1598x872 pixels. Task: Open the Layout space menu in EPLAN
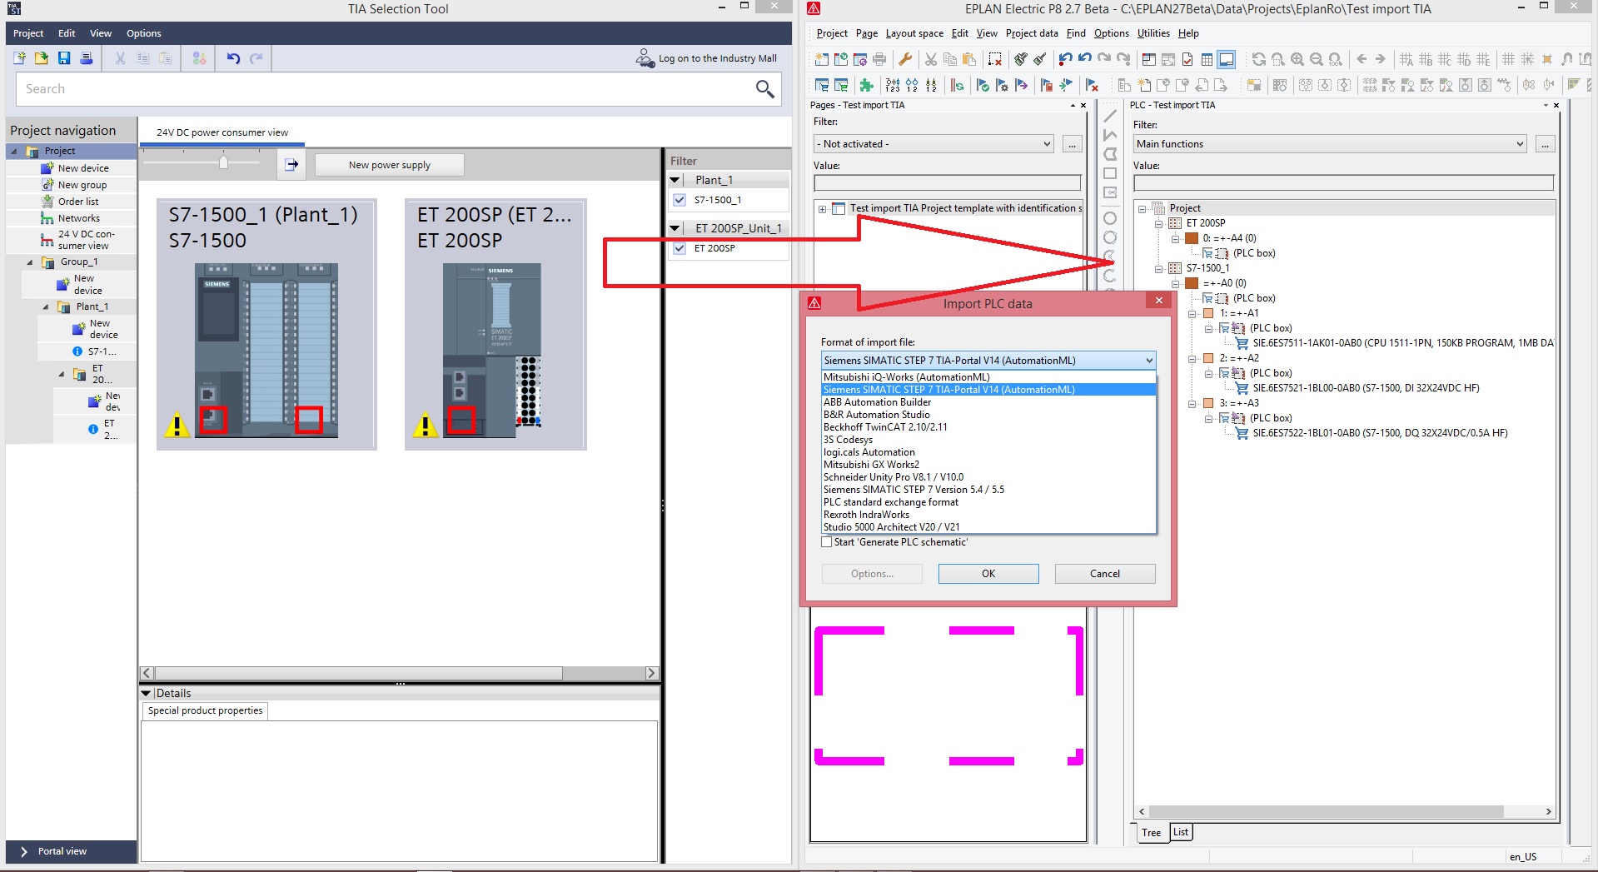point(914,33)
